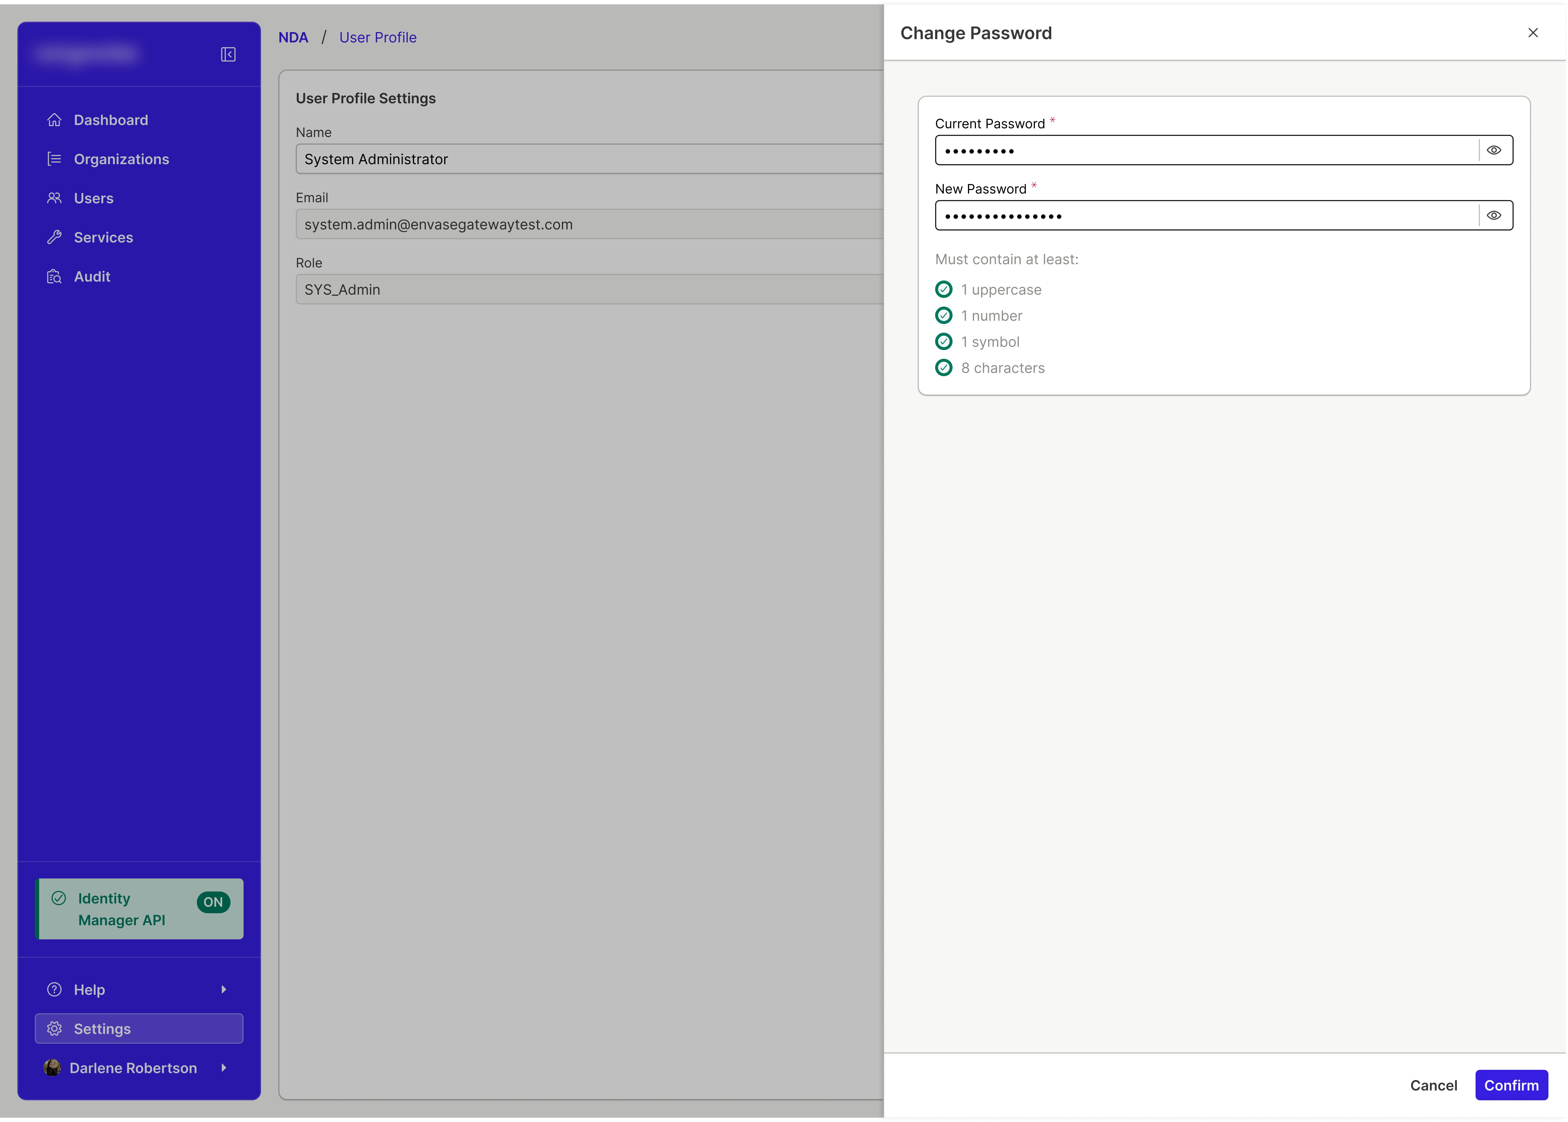Focus the New Password input field
Image resolution: width=1568 pixels, height=1122 pixels.
click(1206, 216)
